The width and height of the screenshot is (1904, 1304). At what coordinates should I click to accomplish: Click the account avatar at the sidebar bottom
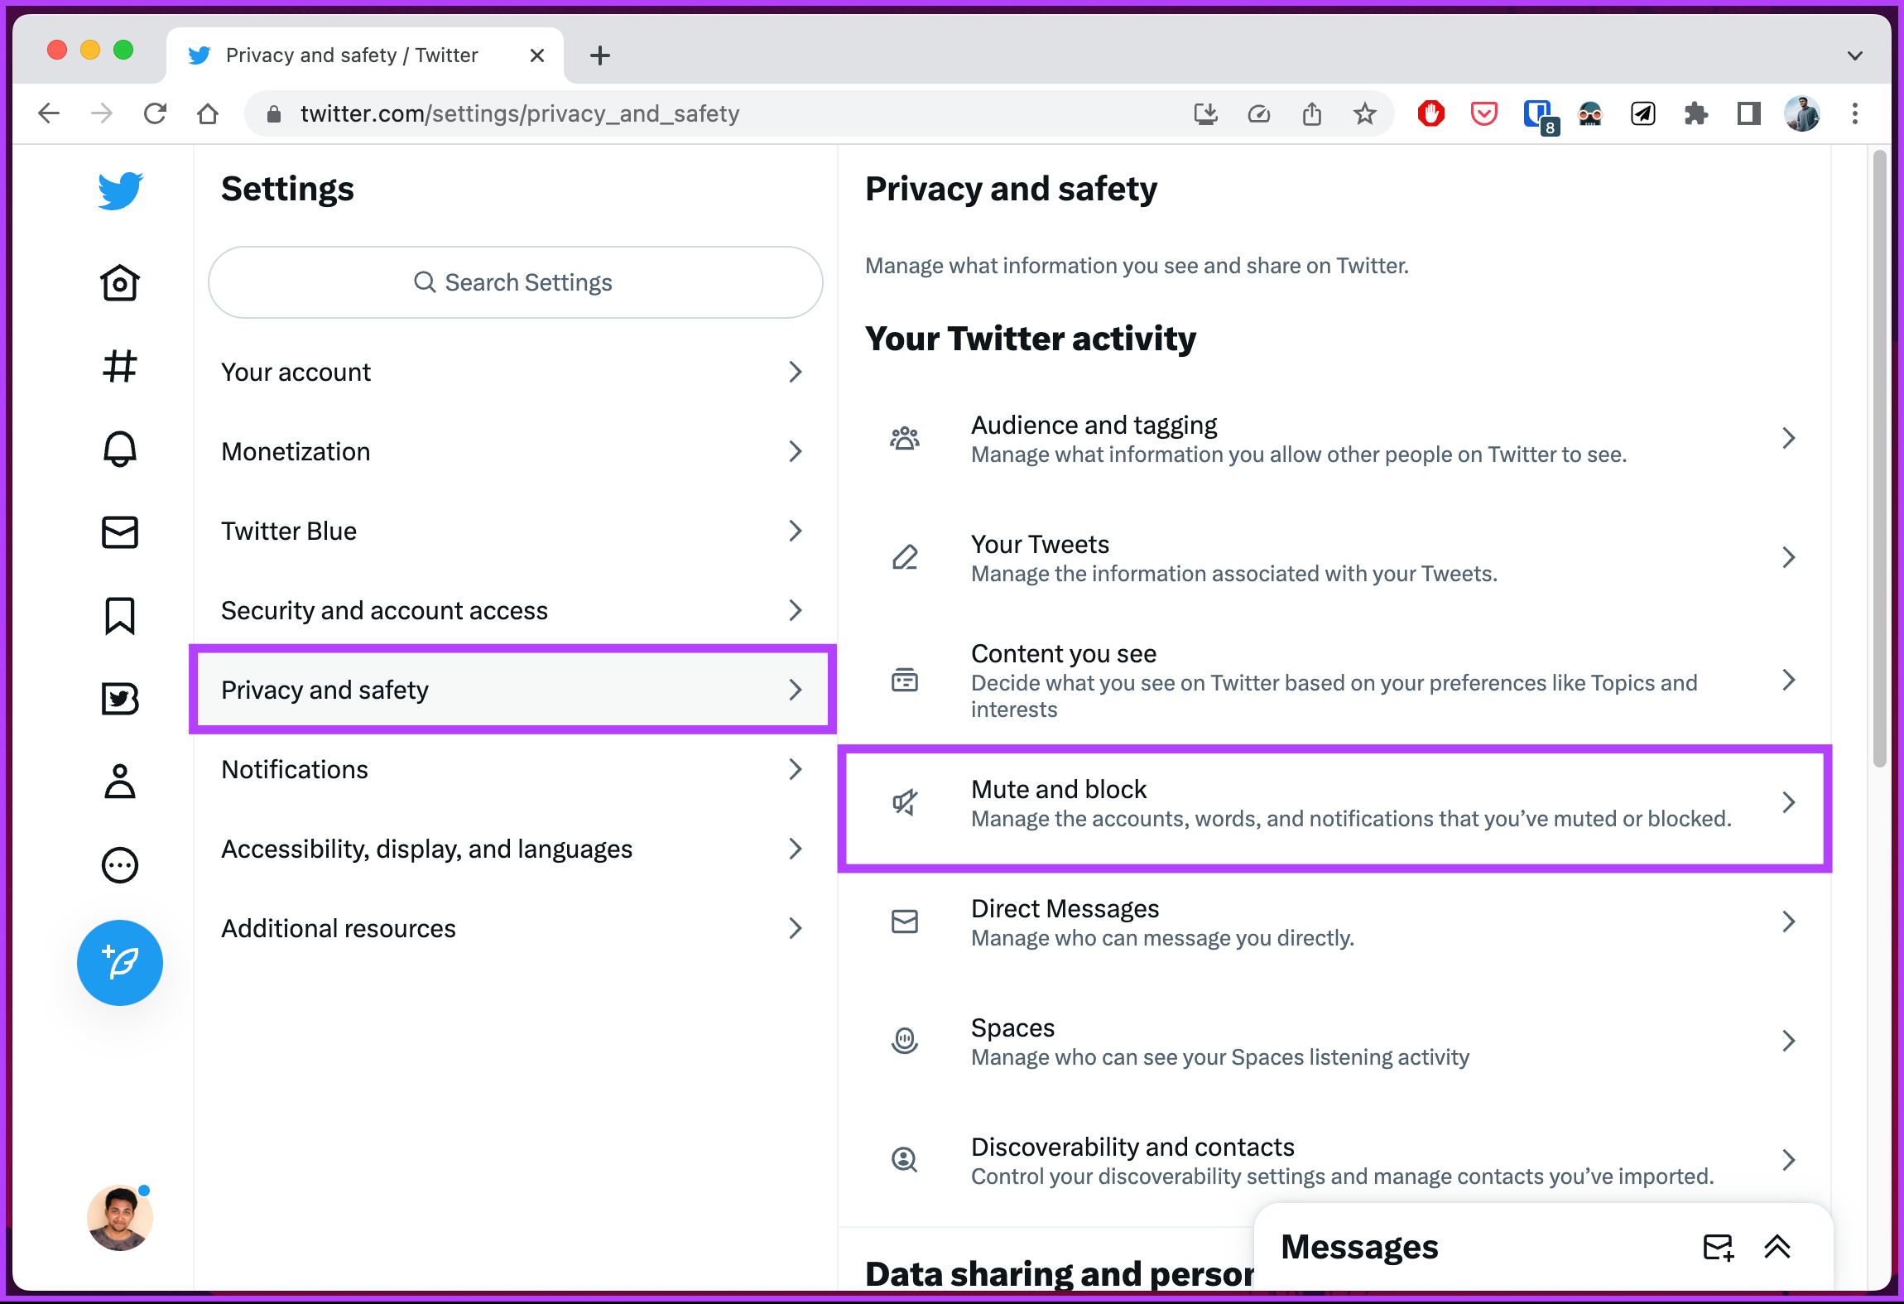pyautogui.click(x=120, y=1217)
